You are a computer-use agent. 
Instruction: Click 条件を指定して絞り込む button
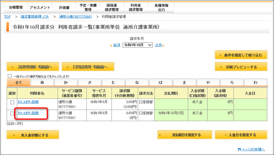241,55
